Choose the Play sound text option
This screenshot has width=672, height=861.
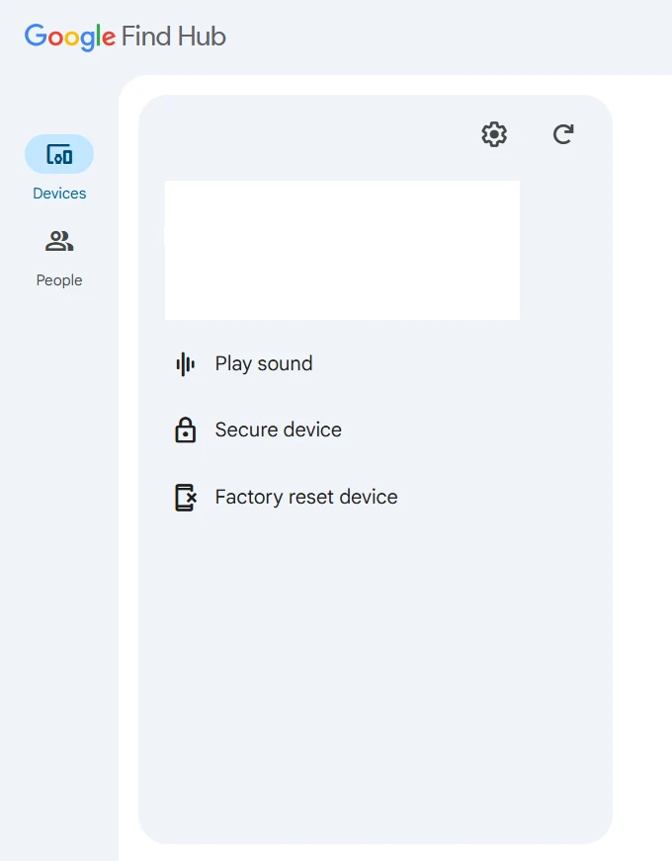coord(264,364)
